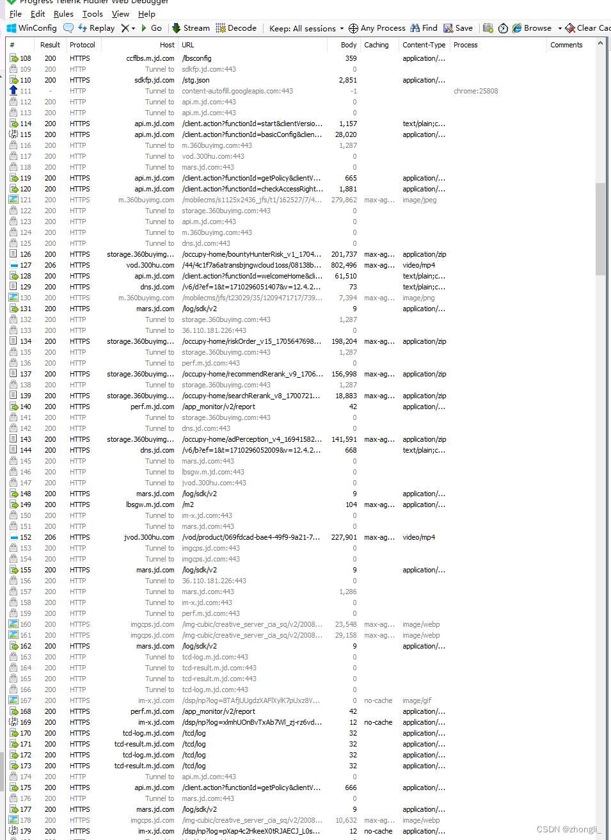Viewport: 611px width, 840px height.
Task: Click the Go resume button
Action: click(152, 28)
